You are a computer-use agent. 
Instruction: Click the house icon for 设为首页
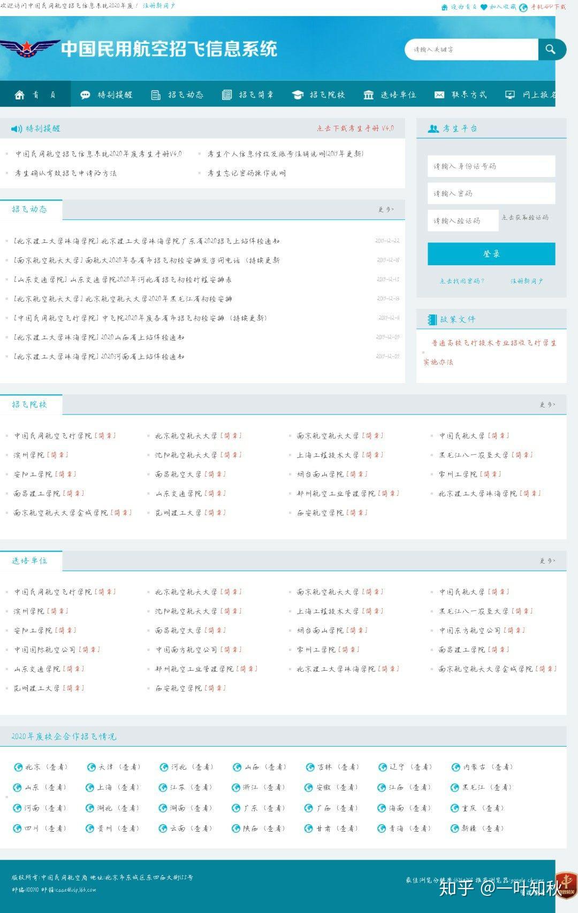click(444, 7)
